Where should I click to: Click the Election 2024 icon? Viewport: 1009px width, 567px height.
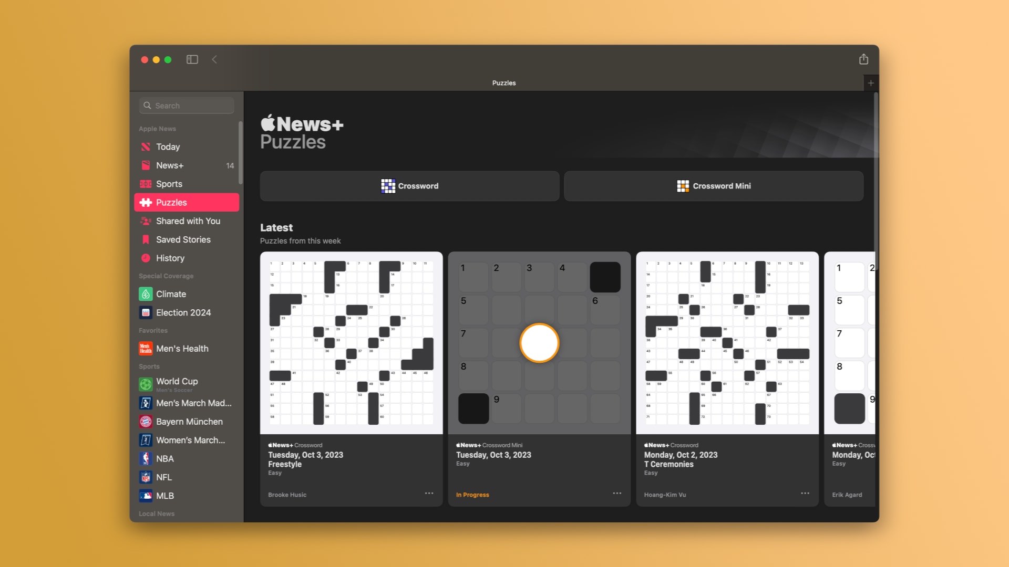tap(145, 312)
